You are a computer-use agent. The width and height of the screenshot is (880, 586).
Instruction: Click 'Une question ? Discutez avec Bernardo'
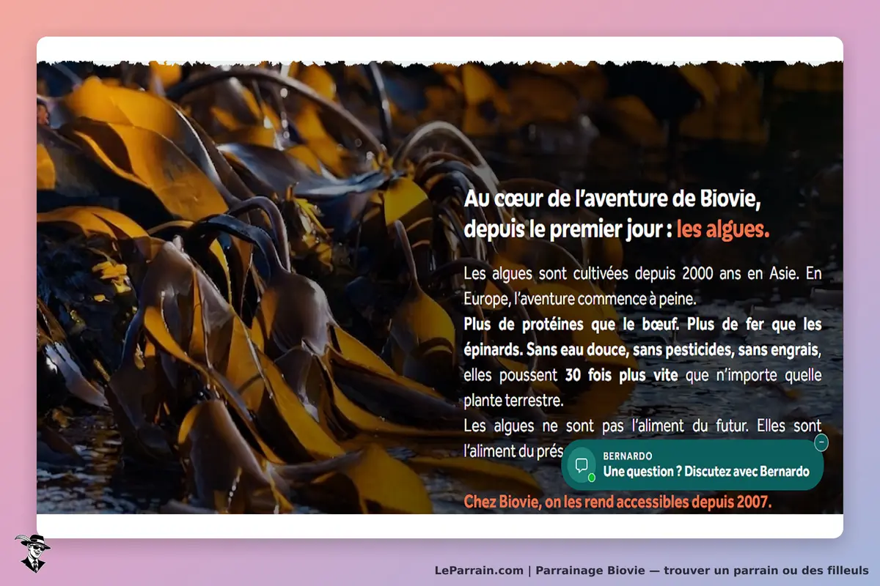tap(706, 472)
